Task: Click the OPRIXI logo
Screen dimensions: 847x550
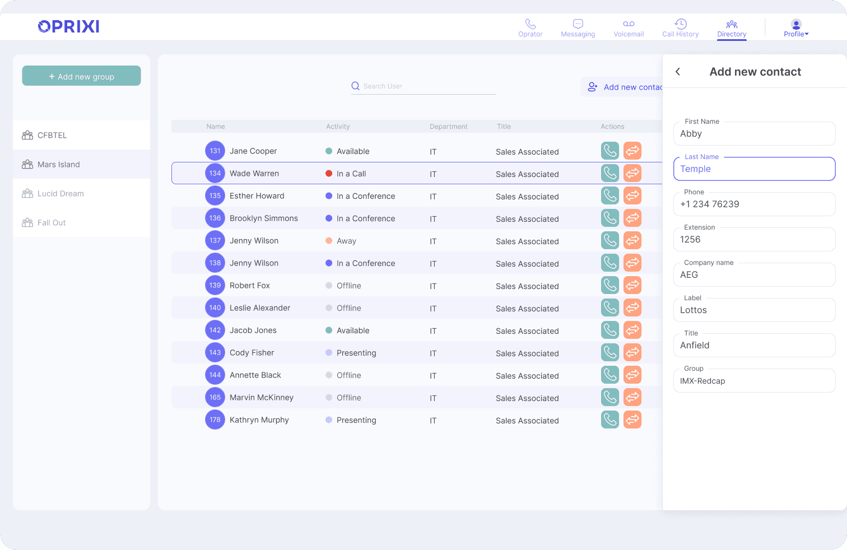Action: click(x=68, y=26)
